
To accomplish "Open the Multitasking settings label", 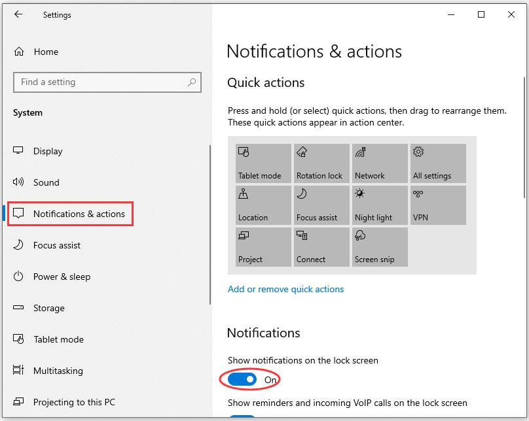I will pos(58,371).
